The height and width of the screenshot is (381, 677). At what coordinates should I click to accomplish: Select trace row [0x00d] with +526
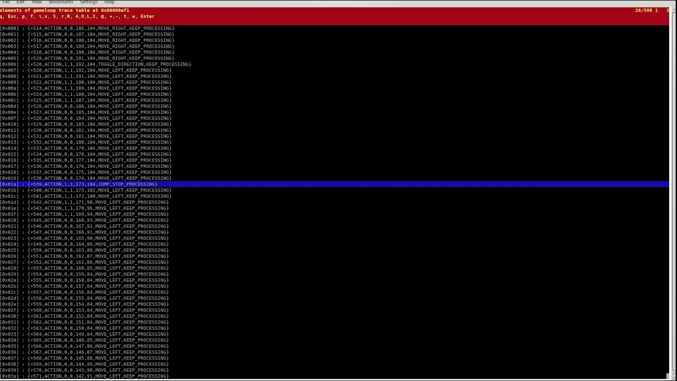[86, 106]
